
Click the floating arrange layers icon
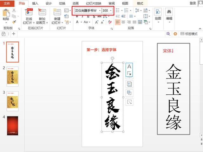[x=129, y=93]
